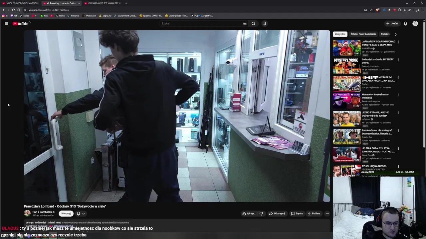This screenshot has width=426, height=239.
Task: Click the YouTube logo
Action: [21, 24]
